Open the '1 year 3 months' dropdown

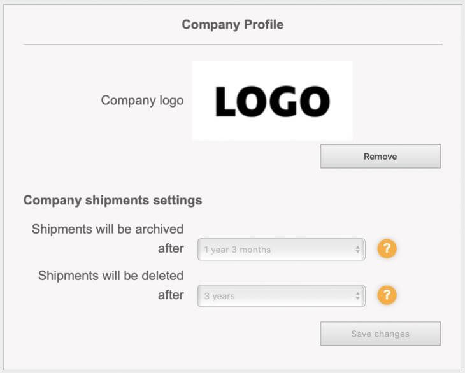click(x=281, y=249)
